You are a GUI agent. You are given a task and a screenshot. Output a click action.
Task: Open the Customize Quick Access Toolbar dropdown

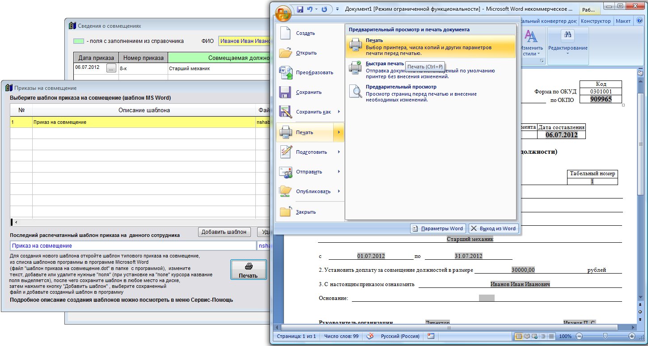[x=337, y=9]
